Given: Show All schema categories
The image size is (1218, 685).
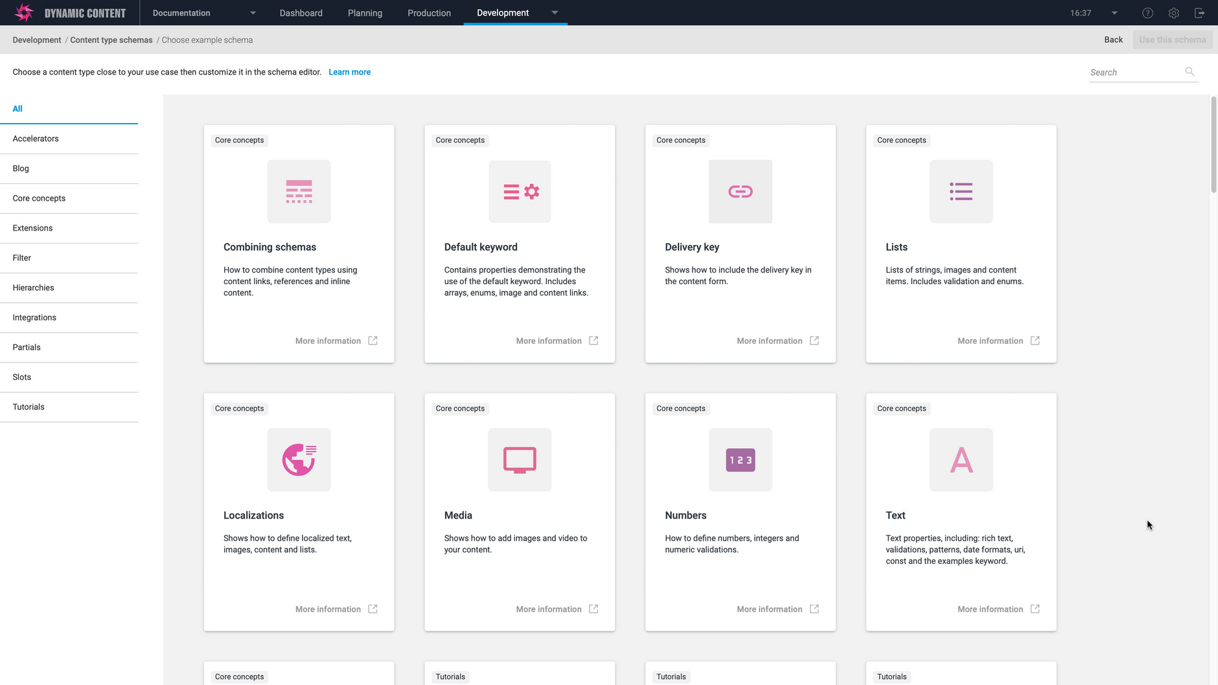Looking at the screenshot, I should pyautogui.click(x=69, y=109).
